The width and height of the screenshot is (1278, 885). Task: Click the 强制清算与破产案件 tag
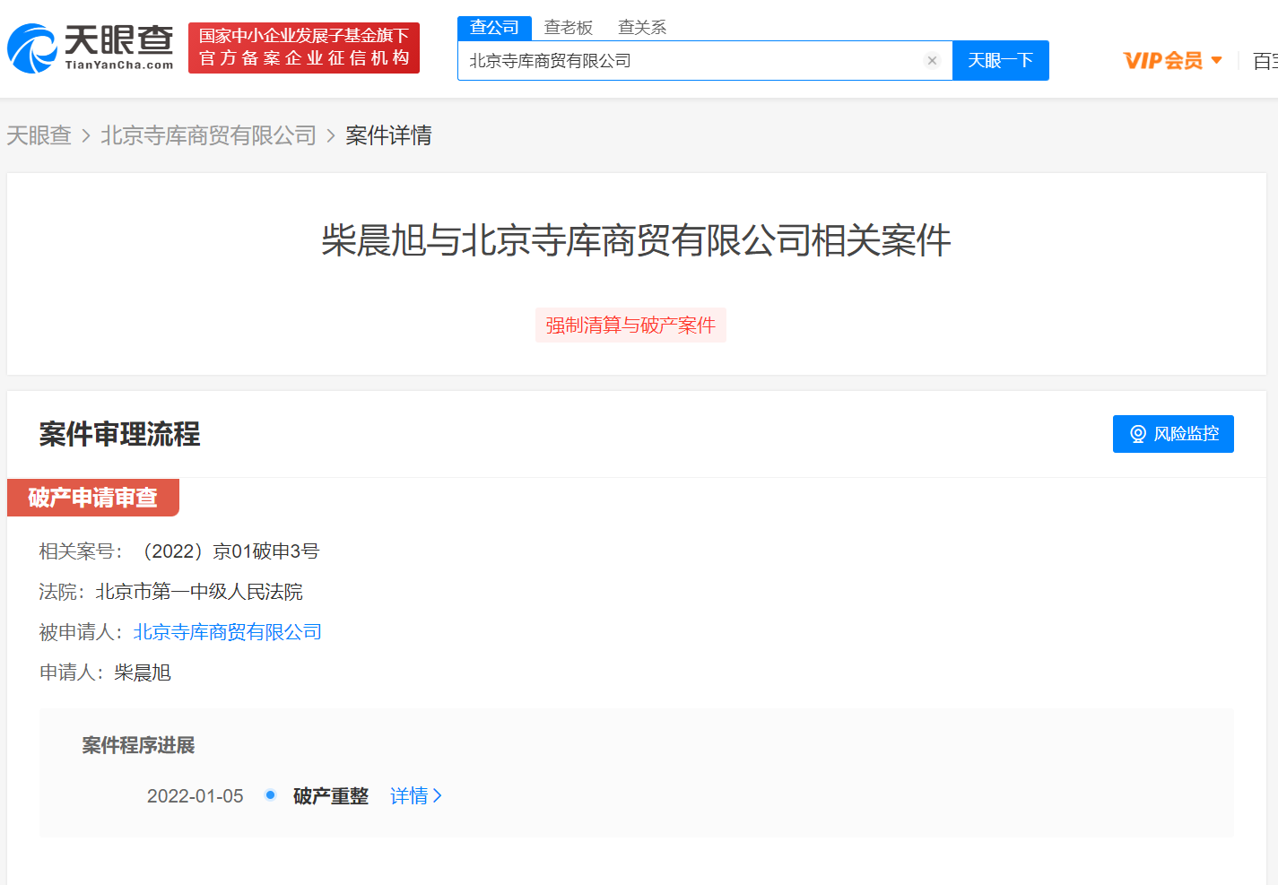[630, 325]
